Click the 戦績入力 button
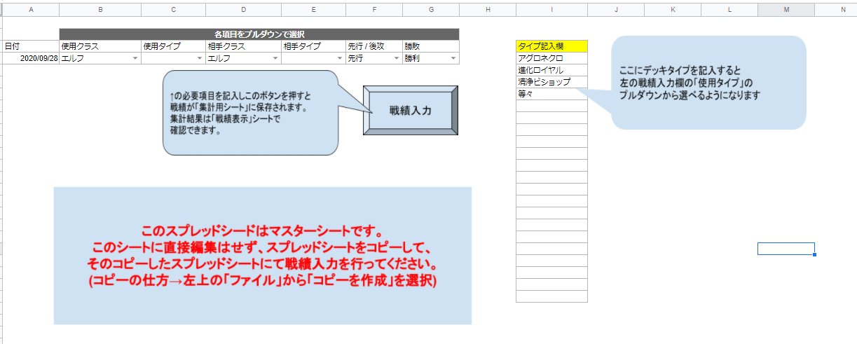The height and width of the screenshot is (344, 857). pyautogui.click(x=411, y=111)
